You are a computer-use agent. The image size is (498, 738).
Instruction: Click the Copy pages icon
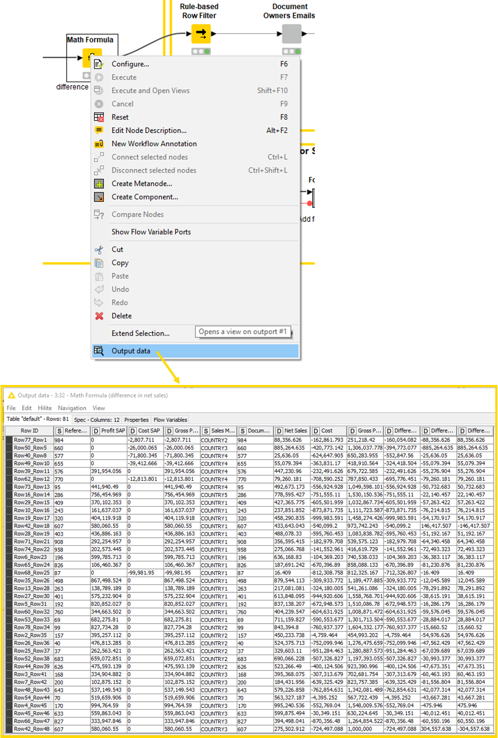(x=99, y=263)
